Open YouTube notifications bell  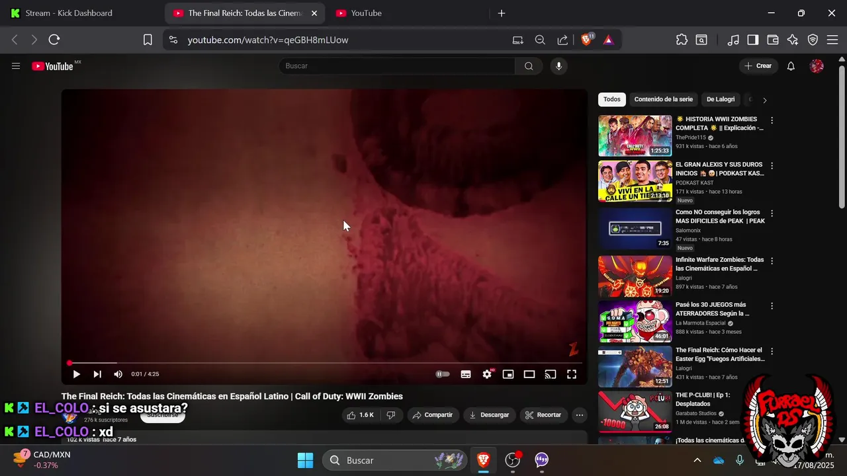tap(791, 66)
